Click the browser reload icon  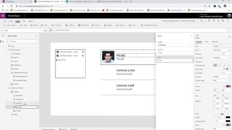pos(11,6)
